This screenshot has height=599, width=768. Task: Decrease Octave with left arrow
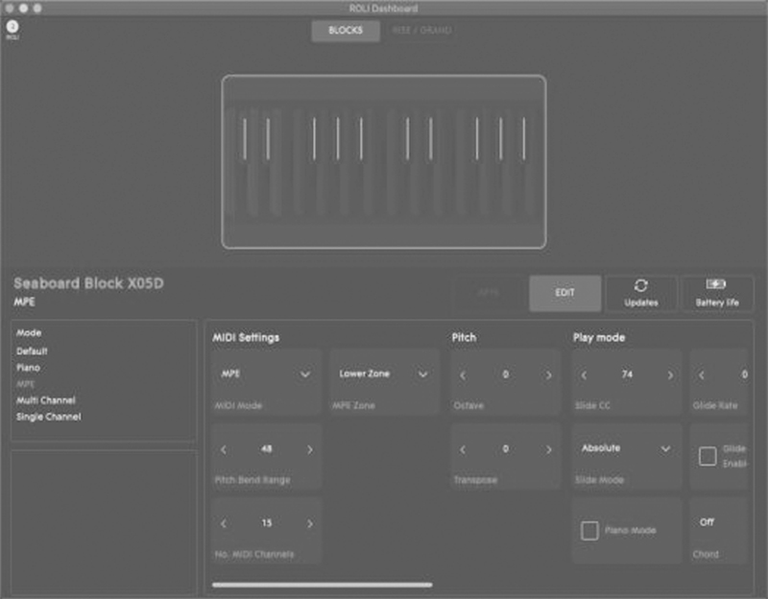(463, 375)
